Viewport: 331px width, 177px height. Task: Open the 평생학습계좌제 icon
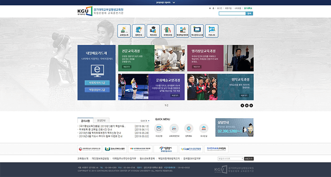coord(183,31)
